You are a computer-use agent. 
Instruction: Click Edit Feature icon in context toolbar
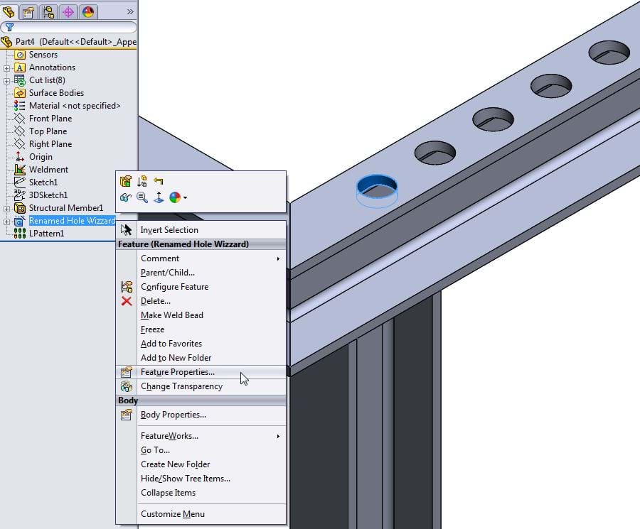tap(126, 182)
